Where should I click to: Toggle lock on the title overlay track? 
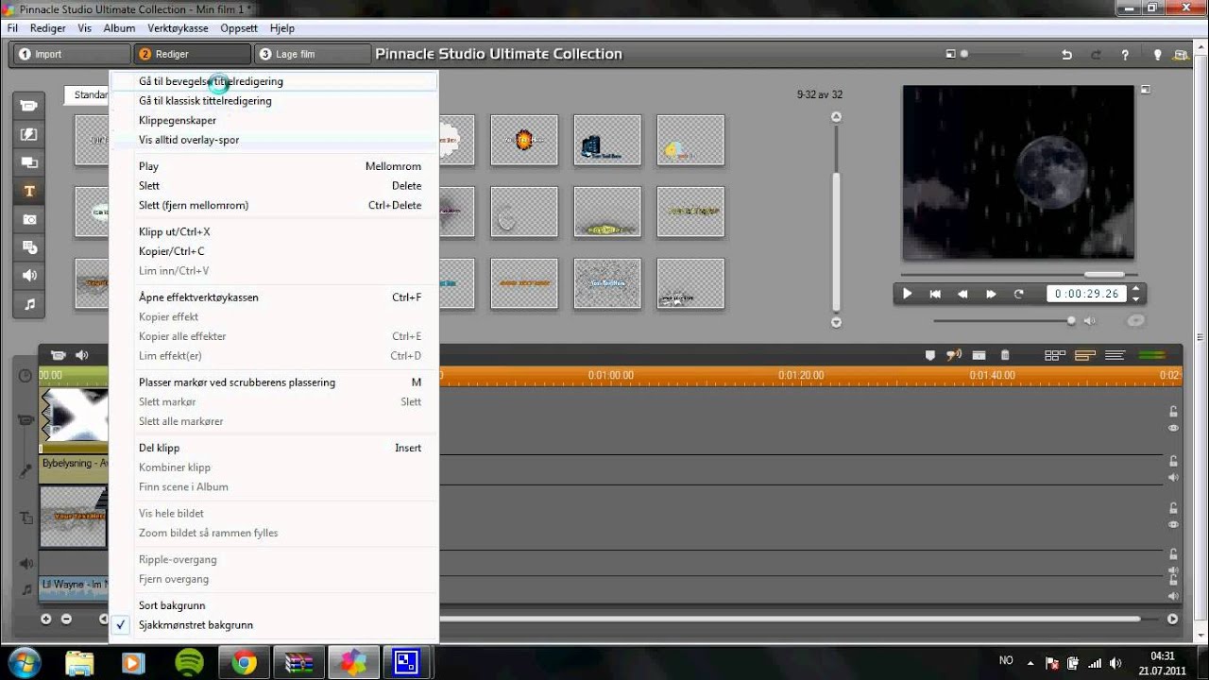(1173, 508)
